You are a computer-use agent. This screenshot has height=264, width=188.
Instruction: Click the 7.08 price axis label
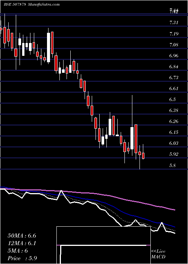tap(174, 45)
